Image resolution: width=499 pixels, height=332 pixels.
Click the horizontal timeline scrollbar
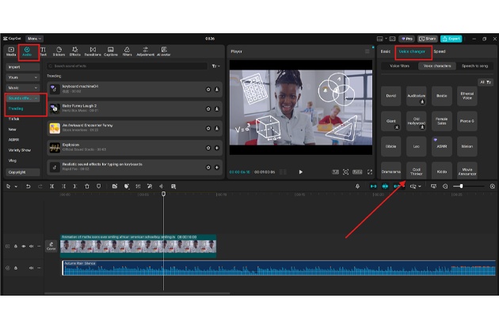coord(137,293)
